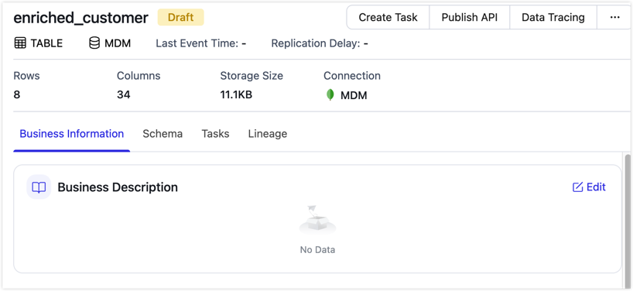
Task: Click the Replication Delay label
Action: click(315, 43)
